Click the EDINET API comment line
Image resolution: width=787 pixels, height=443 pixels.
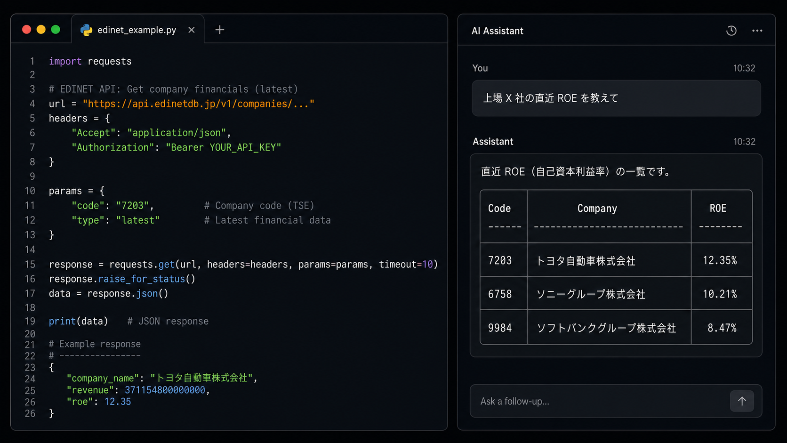pos(173,89)
